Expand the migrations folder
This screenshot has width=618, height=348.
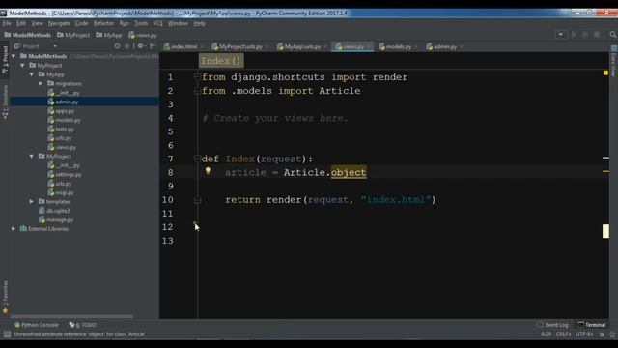41,84
